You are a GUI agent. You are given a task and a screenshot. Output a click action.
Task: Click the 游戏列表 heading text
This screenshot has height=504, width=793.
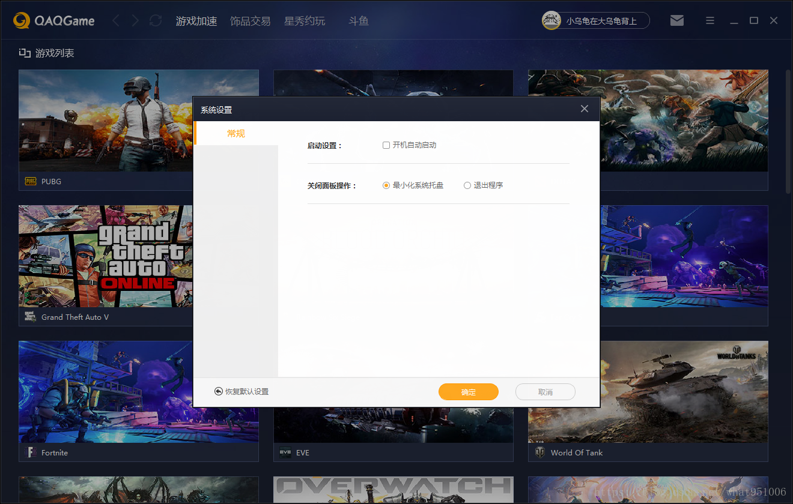point(55,53)
